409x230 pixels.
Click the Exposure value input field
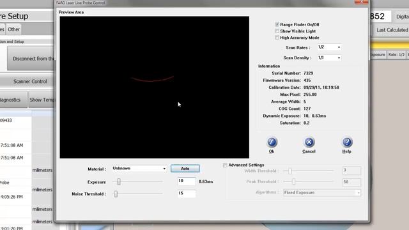(x=187, y=181)
